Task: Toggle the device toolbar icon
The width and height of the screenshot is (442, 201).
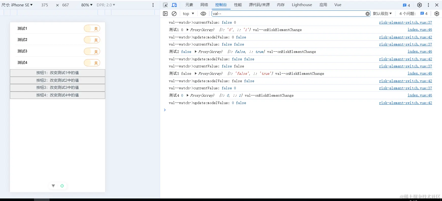Action: (174, 5)
